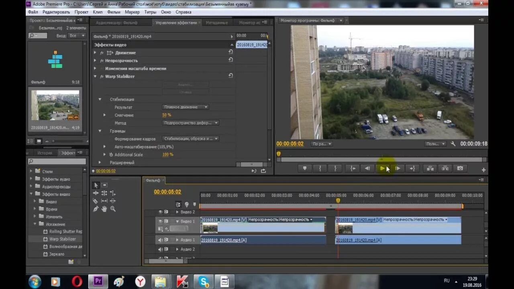
Task: Expand the Расширенный section
Action: coord(100,163)
